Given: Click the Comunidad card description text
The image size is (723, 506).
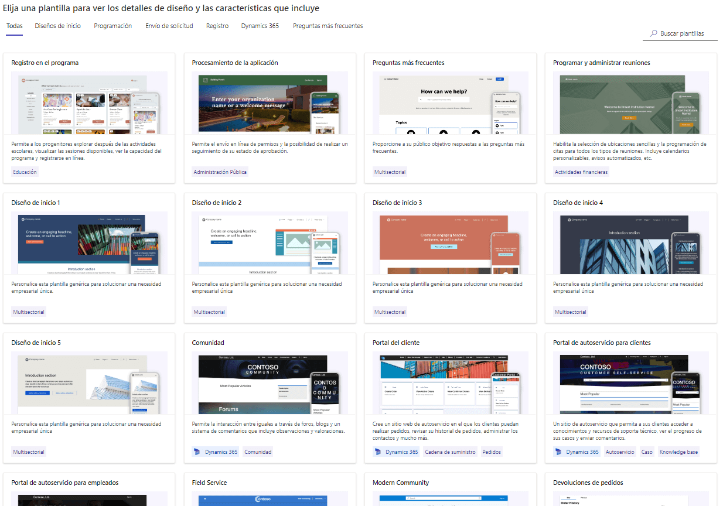Looking at the screenshot, I should point(268,428).
